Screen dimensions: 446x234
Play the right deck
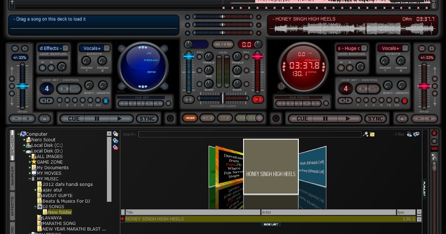pos(348,118)
